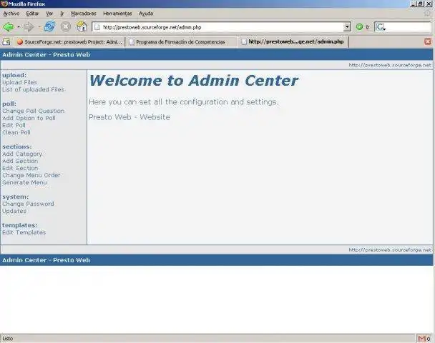
Task: Open List of uploaded Files link
Action: click(33, 89)
